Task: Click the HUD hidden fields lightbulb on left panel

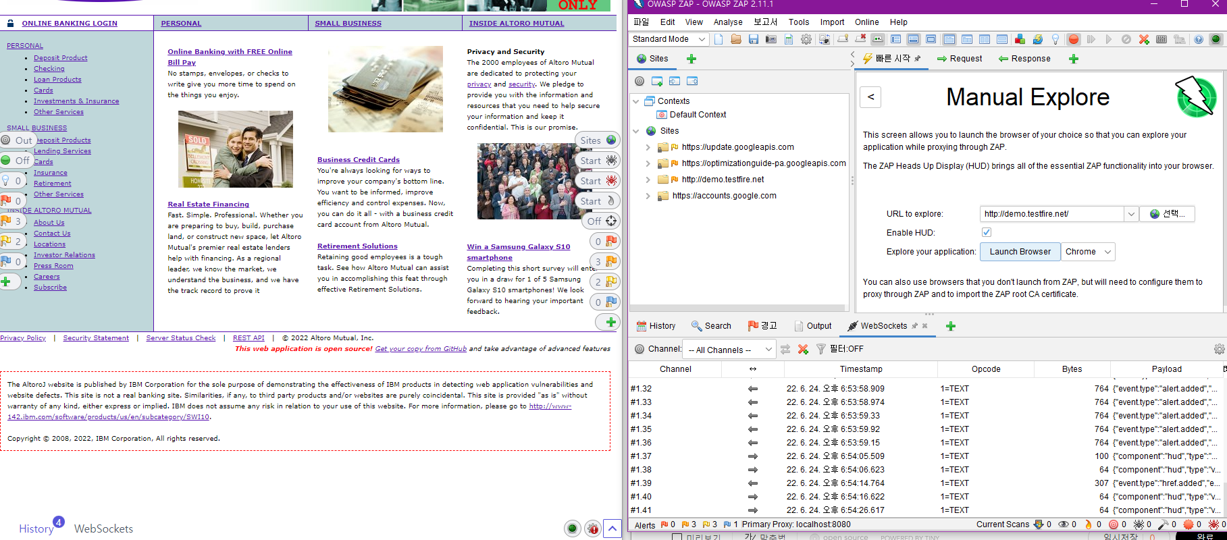Action: 12,181
